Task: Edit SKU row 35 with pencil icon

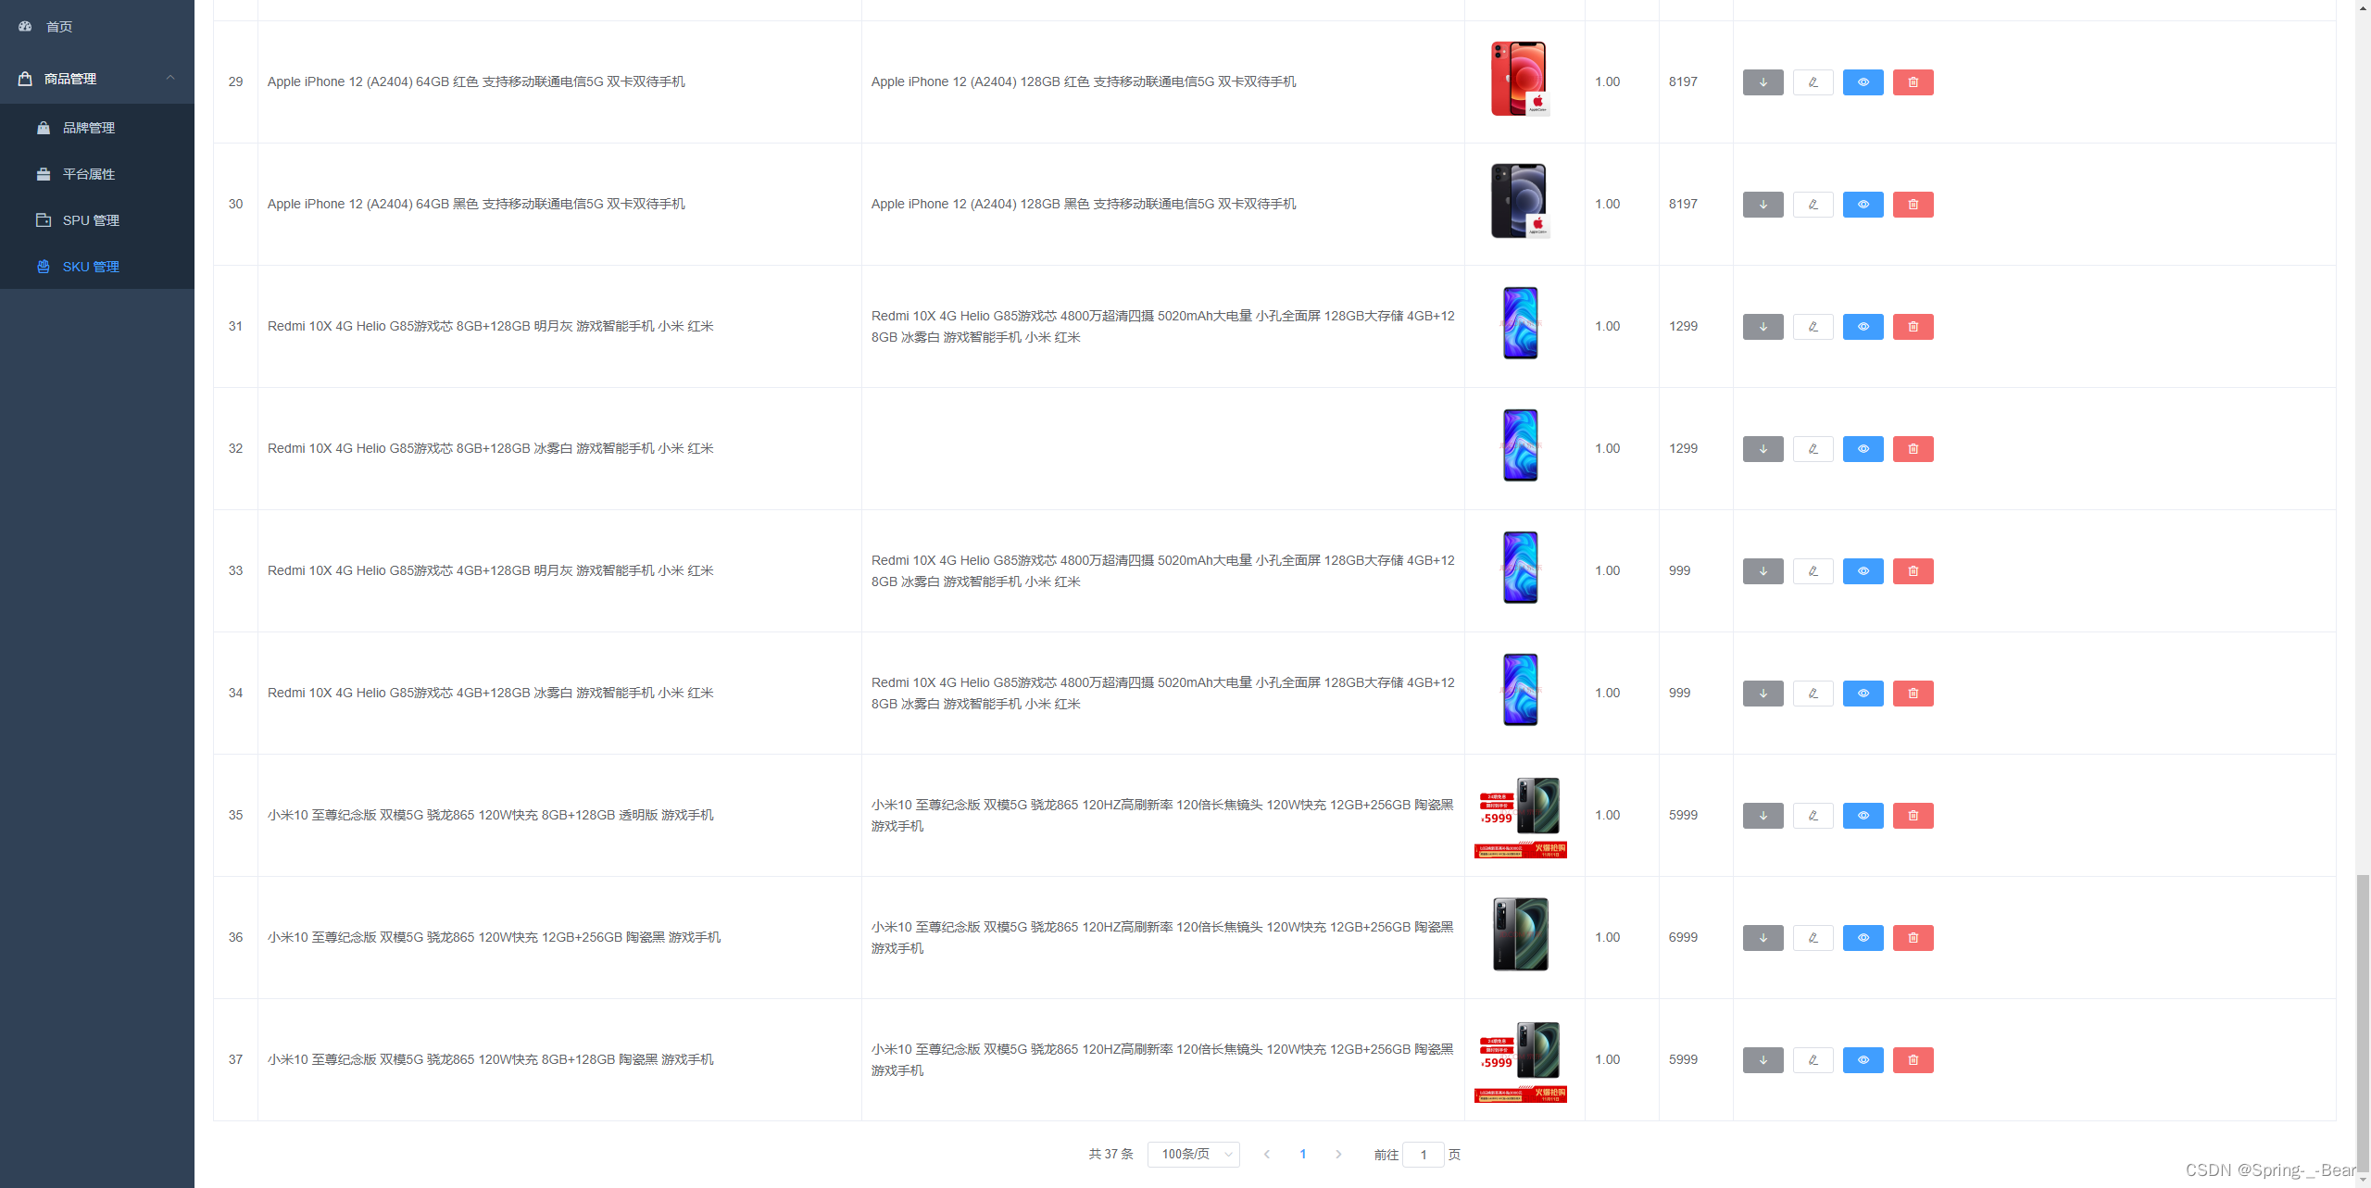Action: tap(1813, 816)
